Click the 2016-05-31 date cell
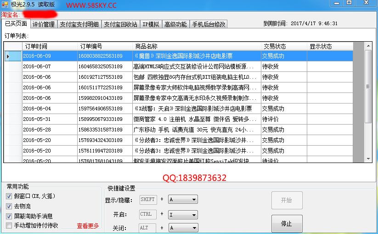Viewport: 378px width, 234px height. click(50, 119)
